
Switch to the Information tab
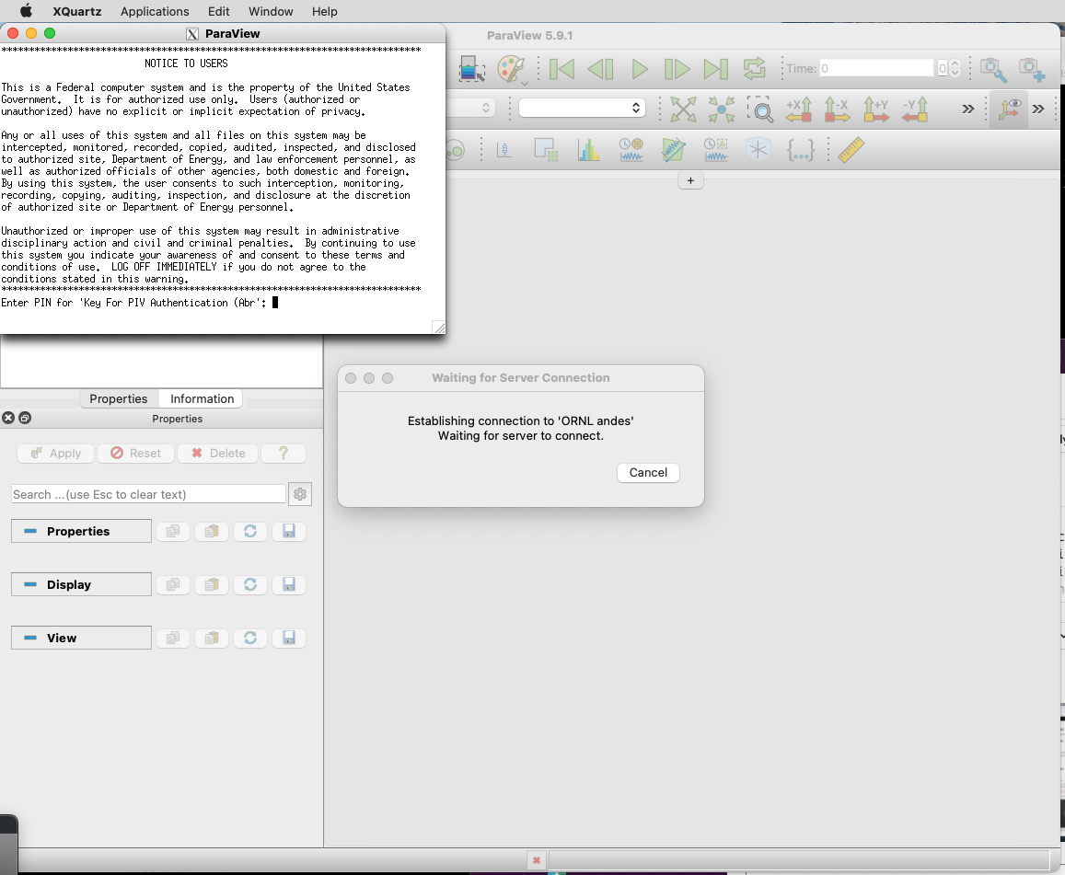[x=202, y=398]
